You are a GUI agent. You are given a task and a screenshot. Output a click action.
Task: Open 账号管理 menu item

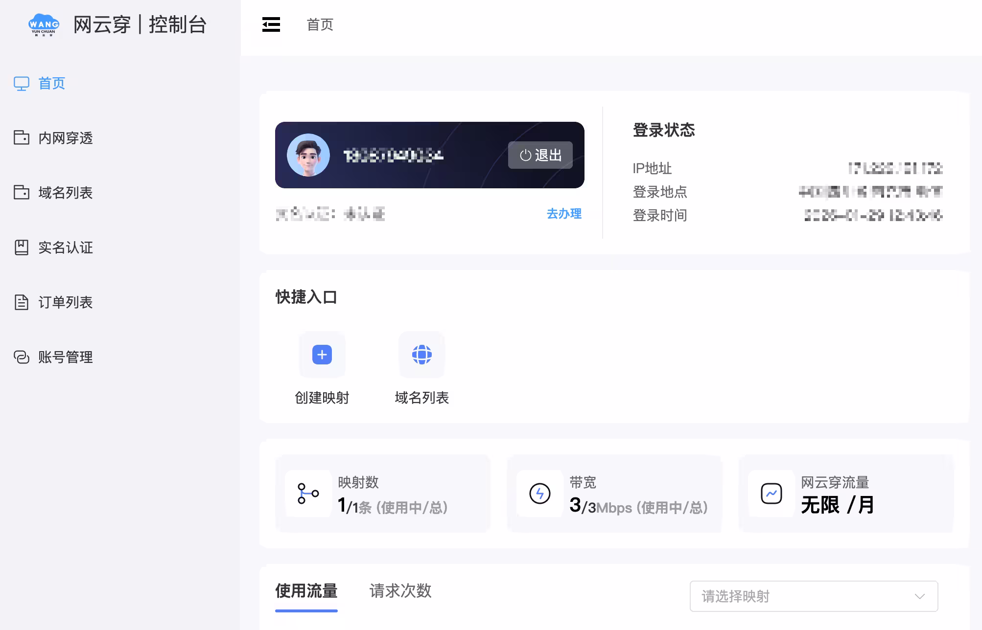tap(66, 357)
